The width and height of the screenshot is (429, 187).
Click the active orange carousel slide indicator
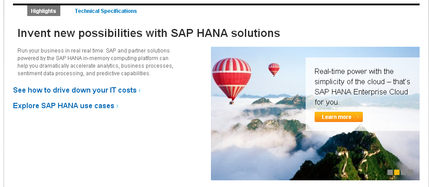(x=397, y=172)
